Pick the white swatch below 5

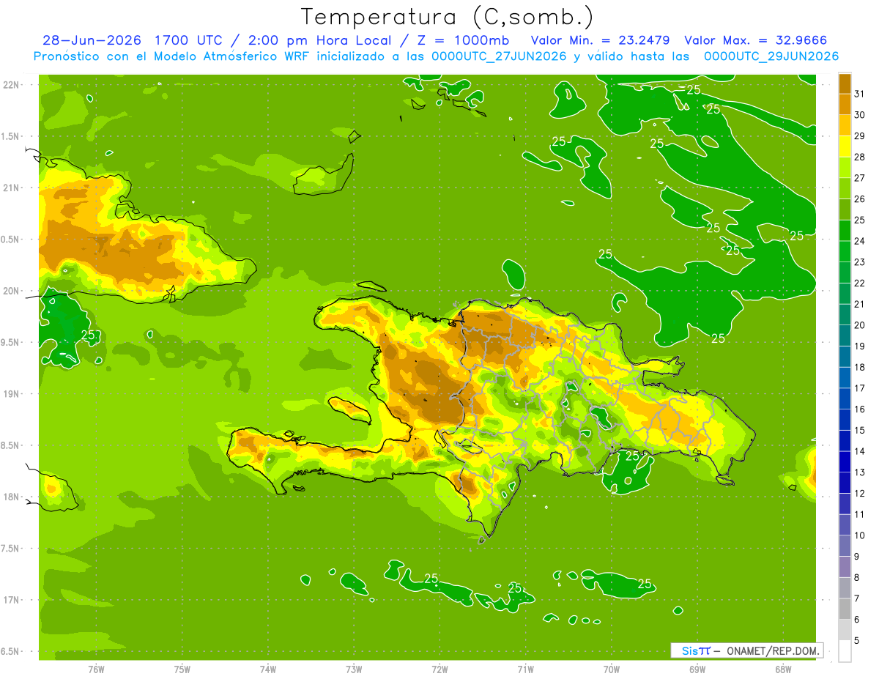coord(845,652)
